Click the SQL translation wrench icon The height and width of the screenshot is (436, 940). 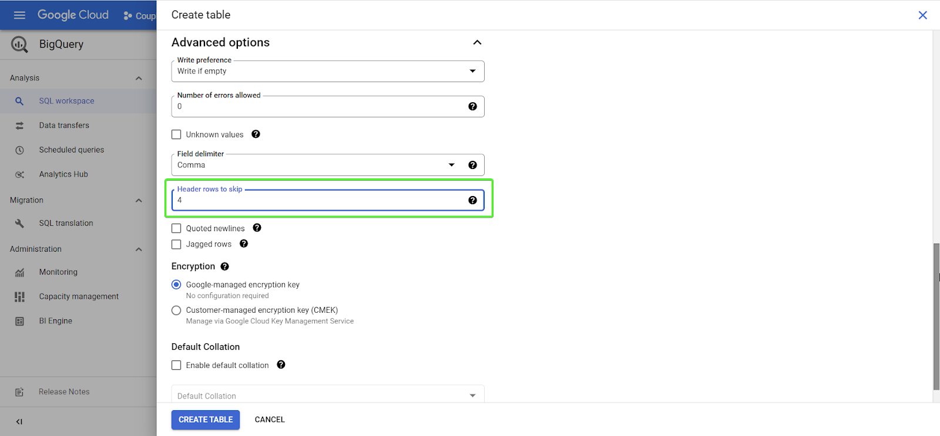(19, 223)
